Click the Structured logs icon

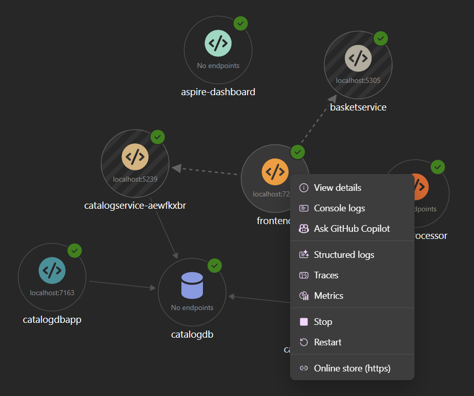[x=303, y=254]
